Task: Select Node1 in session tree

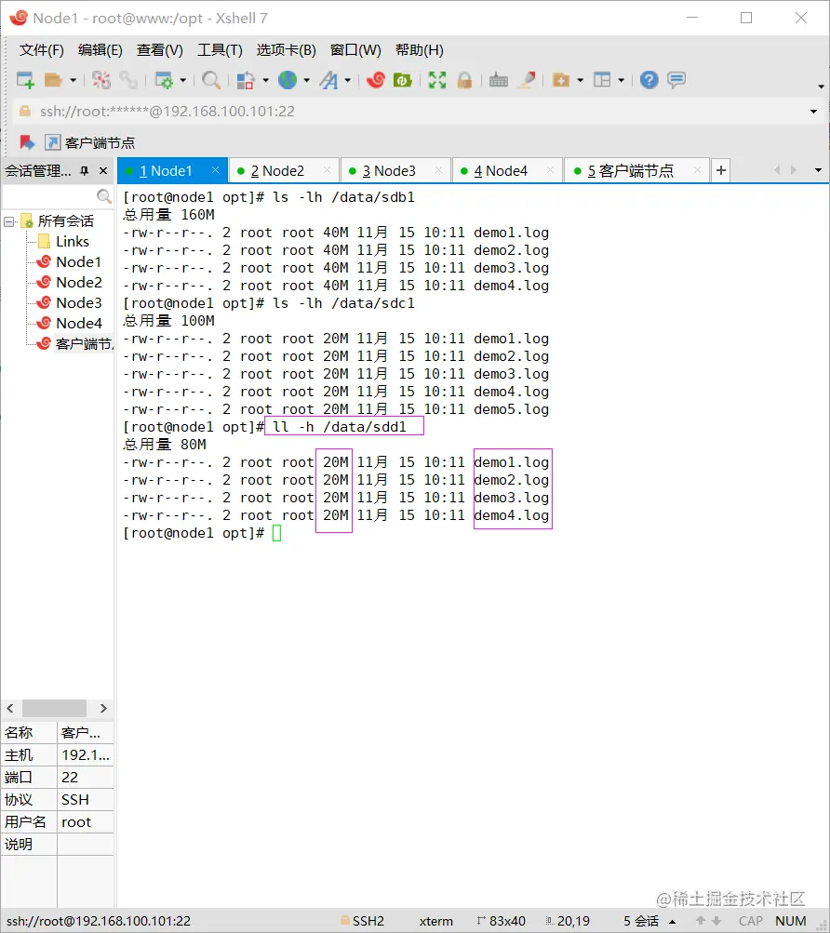Action: click(x=78, y=261)
